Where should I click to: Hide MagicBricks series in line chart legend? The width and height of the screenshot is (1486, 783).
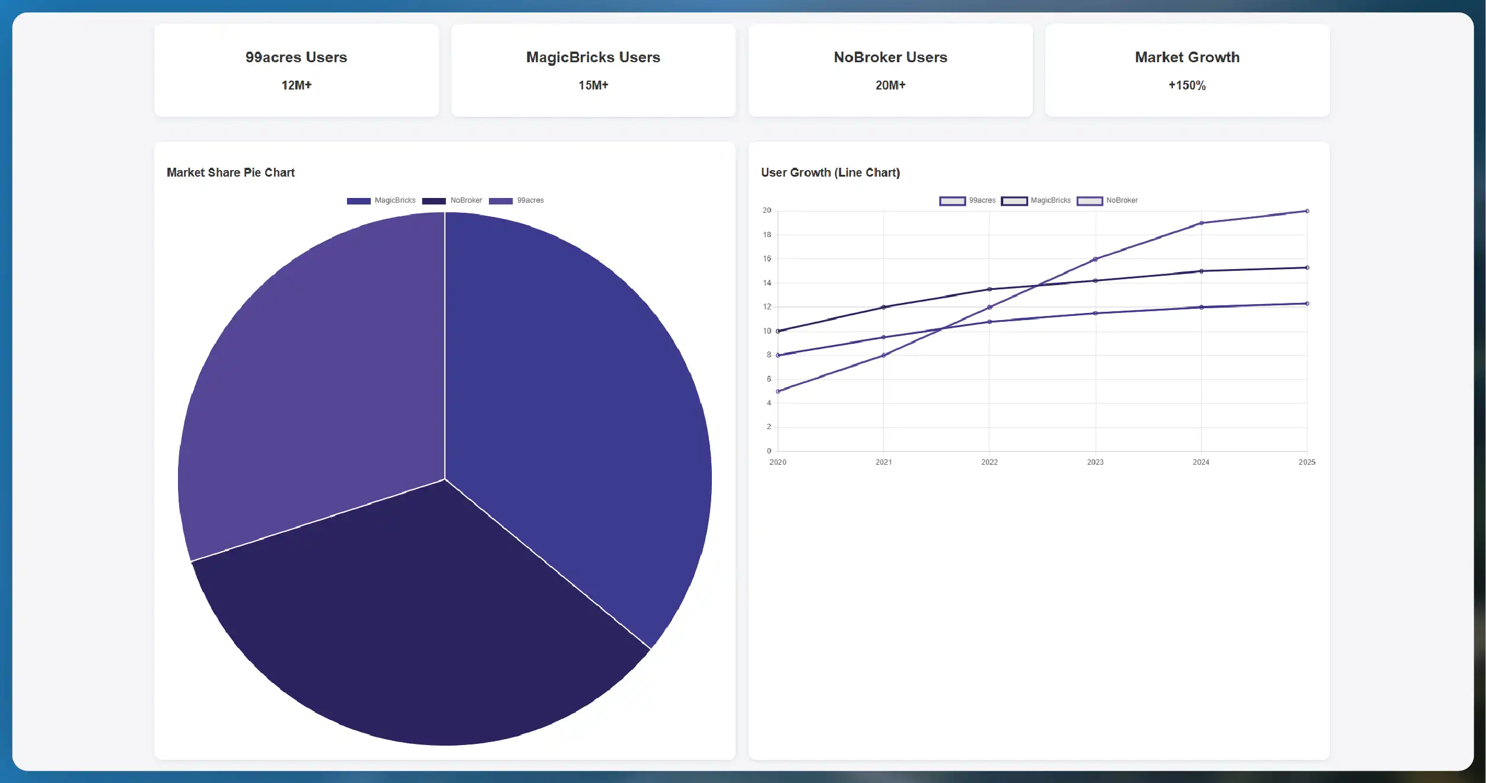1014,201
